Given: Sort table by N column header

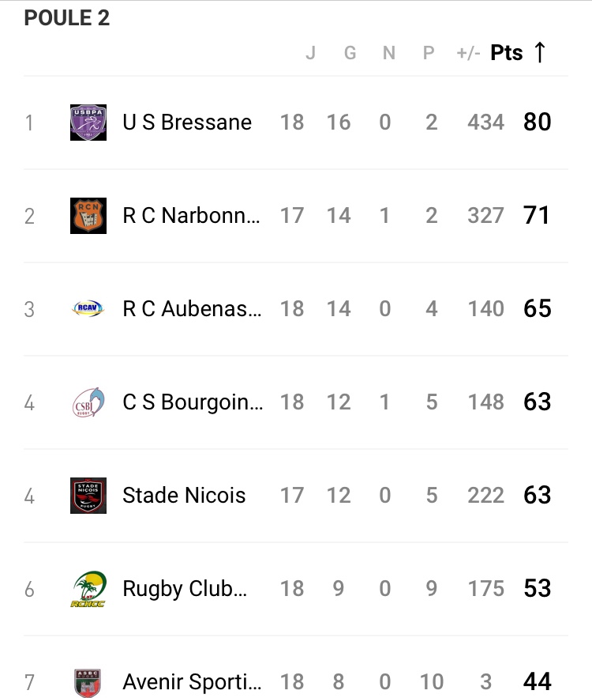Looking at the screenshot, I should coord(389,54).
